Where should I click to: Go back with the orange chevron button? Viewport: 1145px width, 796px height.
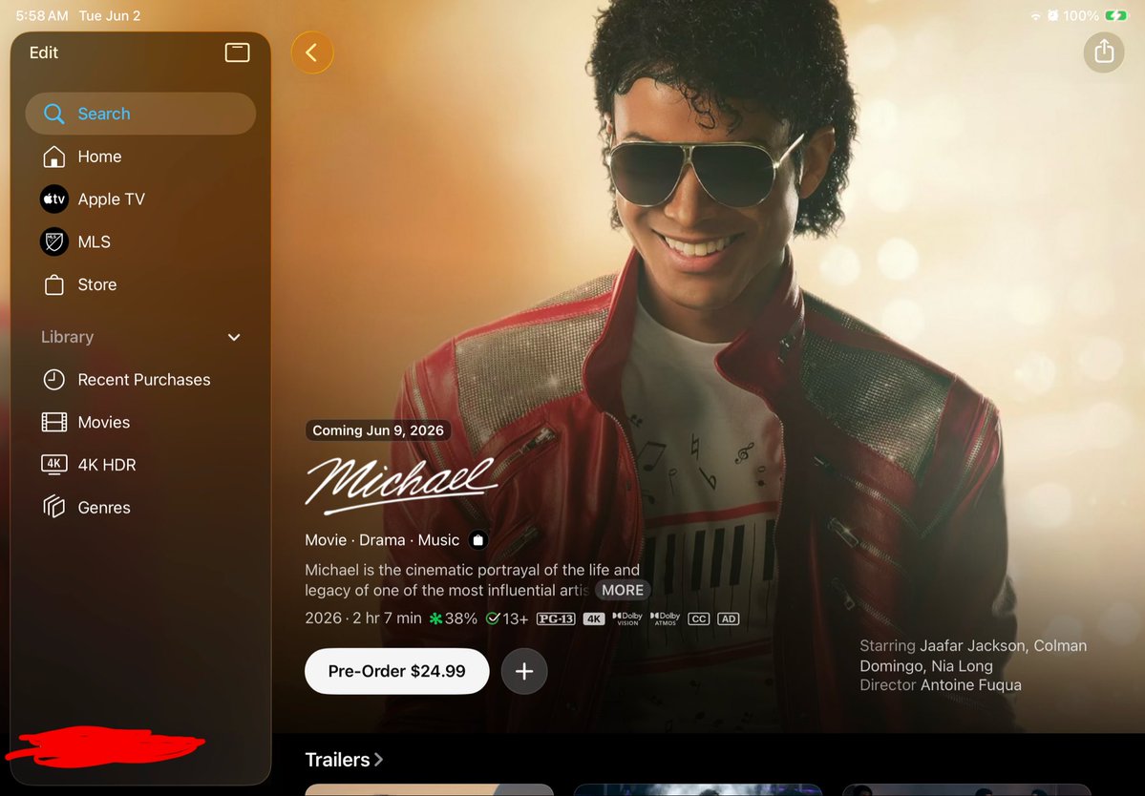[312, 52]
